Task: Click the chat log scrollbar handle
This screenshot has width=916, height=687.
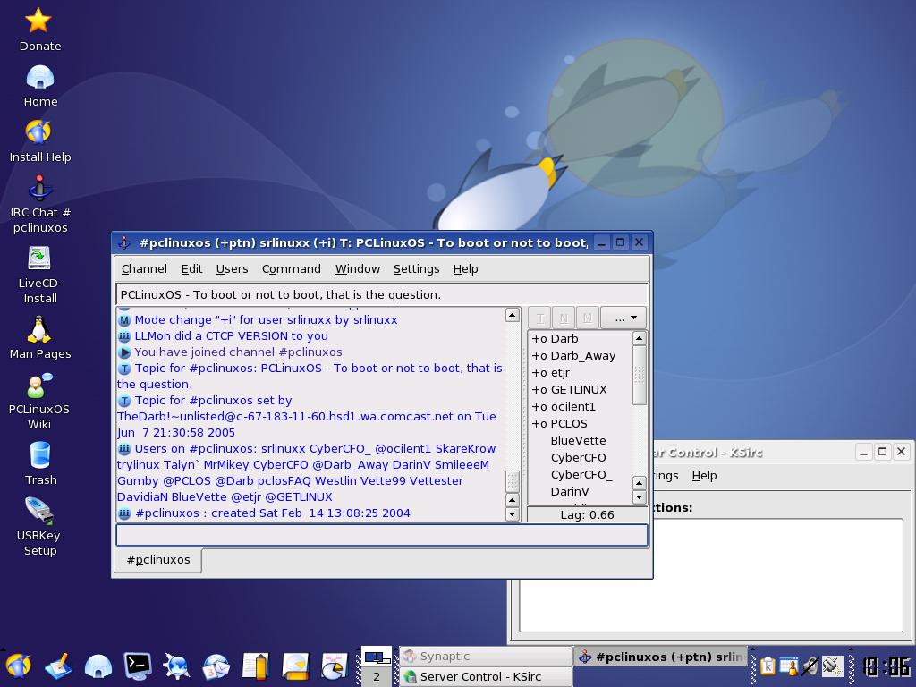Action: click(513, 482)
